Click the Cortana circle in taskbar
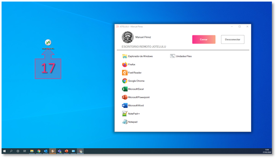277x159 pixels. pos(18,151)
